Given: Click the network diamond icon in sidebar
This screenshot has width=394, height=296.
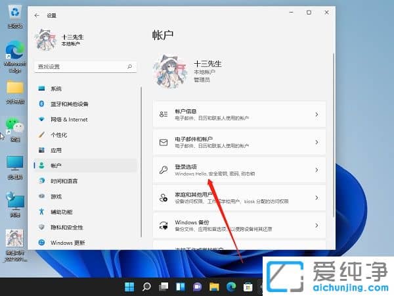Looking at the screenshot, I should pos(42,119).
